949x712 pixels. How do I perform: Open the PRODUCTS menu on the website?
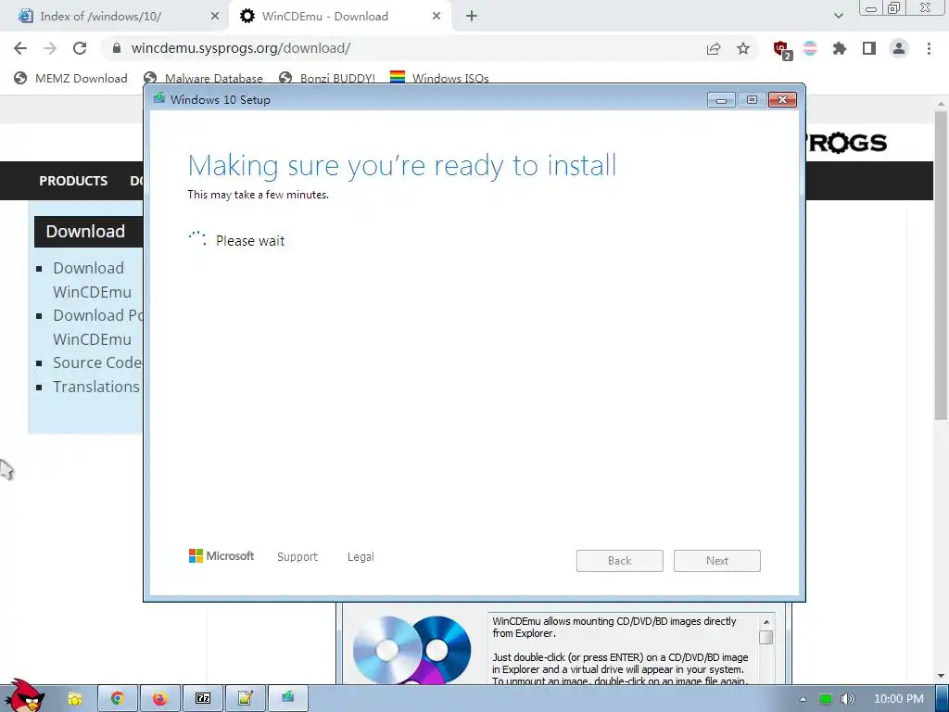73,181
